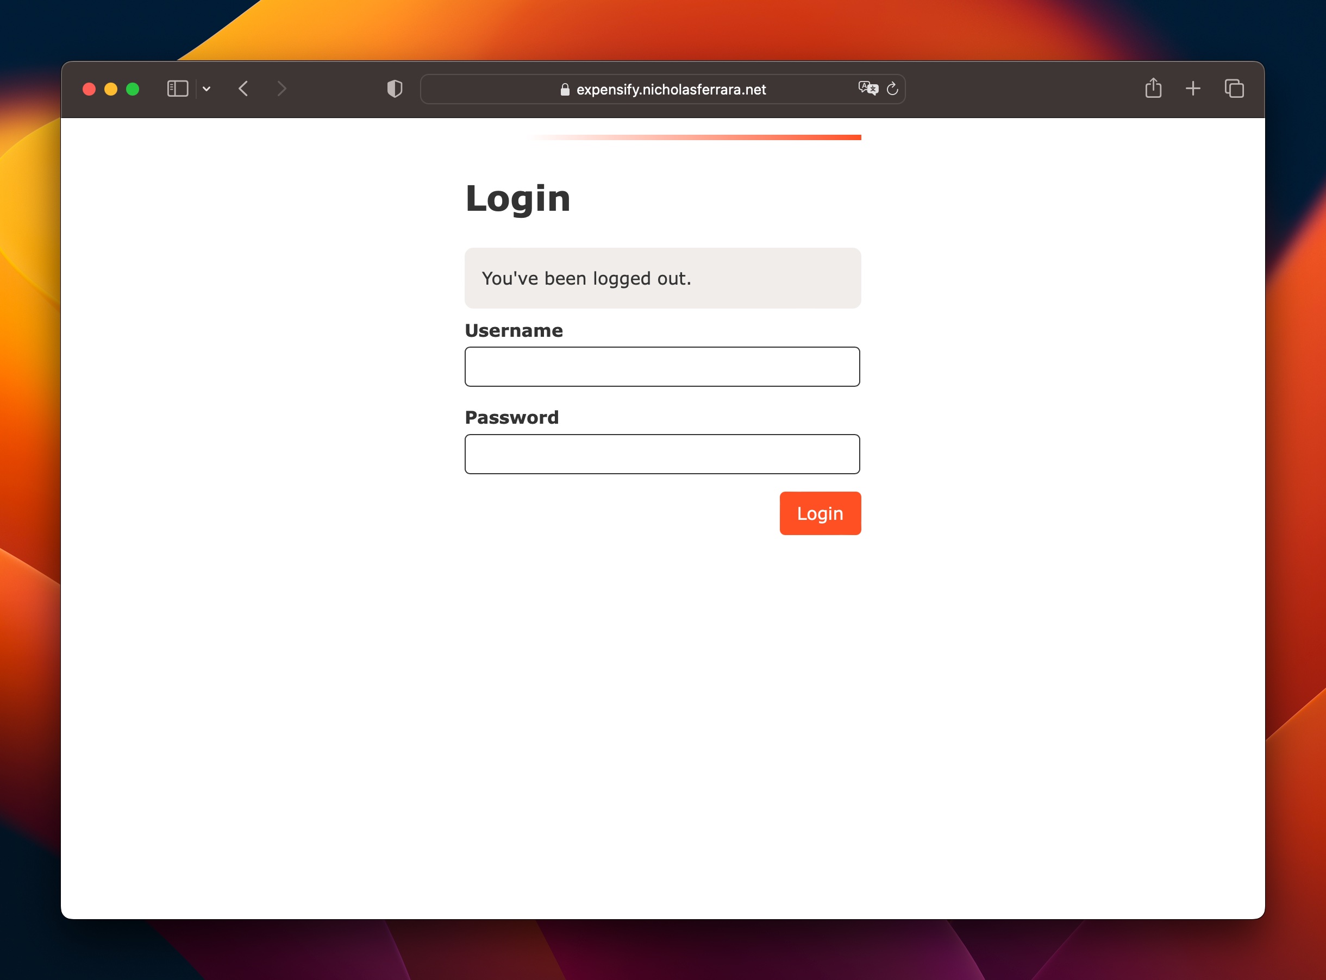Open the privacy report shield icon

point(395,89)
